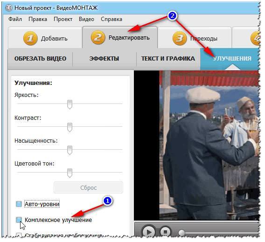Click the ВидеоМОНТАЖ app icon in title bar
The width and height of the screenshot is (265, 242).
(x=8, y=8)
